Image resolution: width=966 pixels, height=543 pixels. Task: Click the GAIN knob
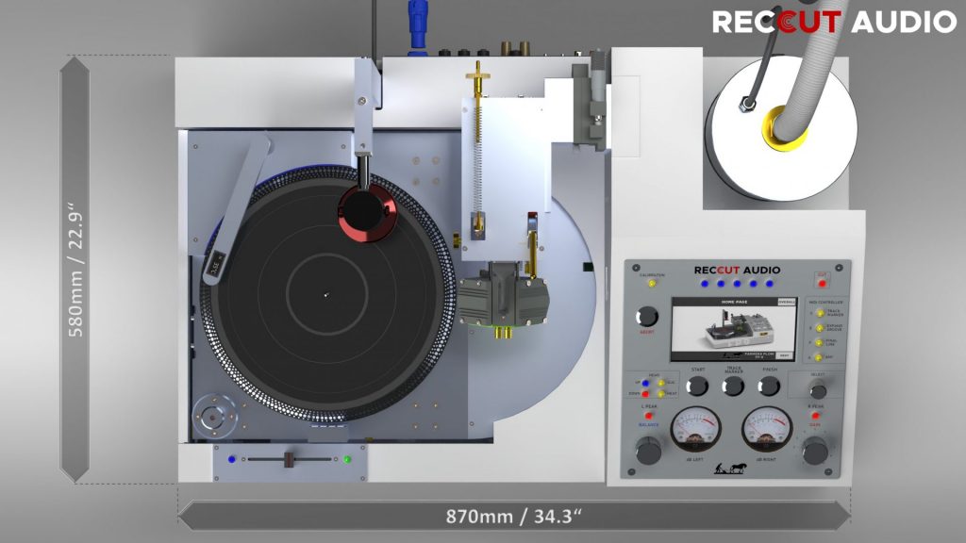point(815,451)
